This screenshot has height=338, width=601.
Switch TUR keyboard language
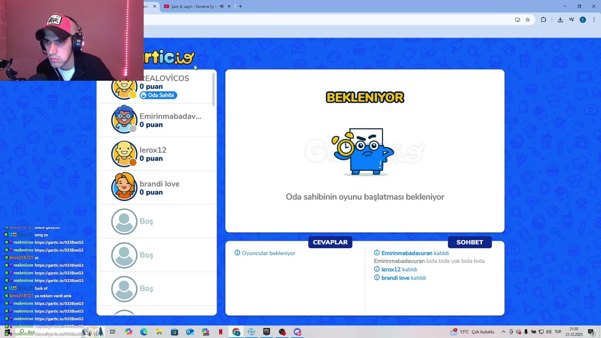coord(559,332)
